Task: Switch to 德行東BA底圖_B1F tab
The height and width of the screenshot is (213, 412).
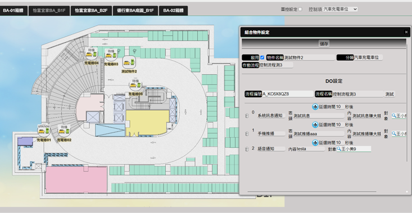Action: 135,11
